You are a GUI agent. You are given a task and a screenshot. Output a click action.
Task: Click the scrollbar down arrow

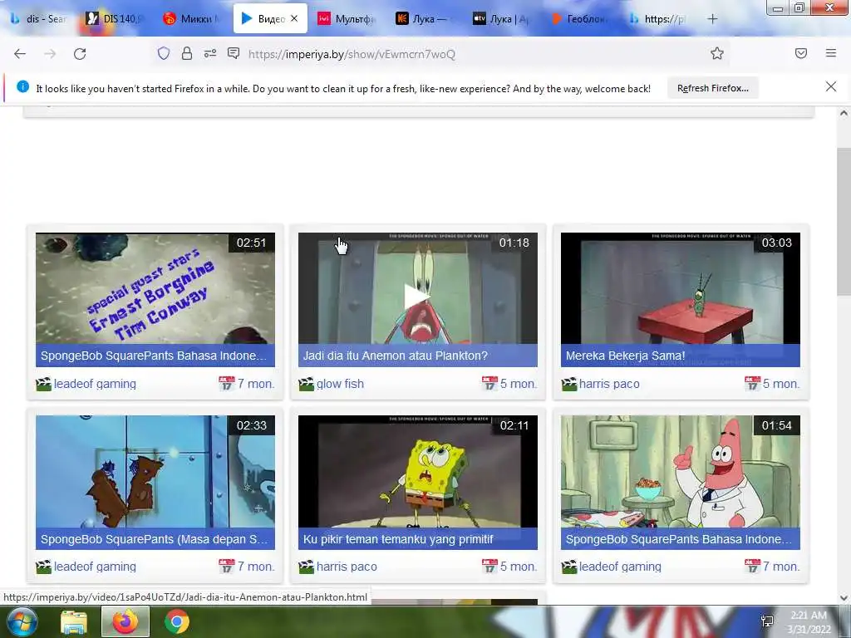coord(844,598)
